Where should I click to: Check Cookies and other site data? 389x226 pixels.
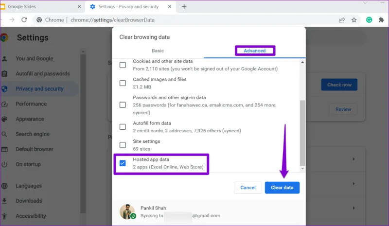click(123, 65)
